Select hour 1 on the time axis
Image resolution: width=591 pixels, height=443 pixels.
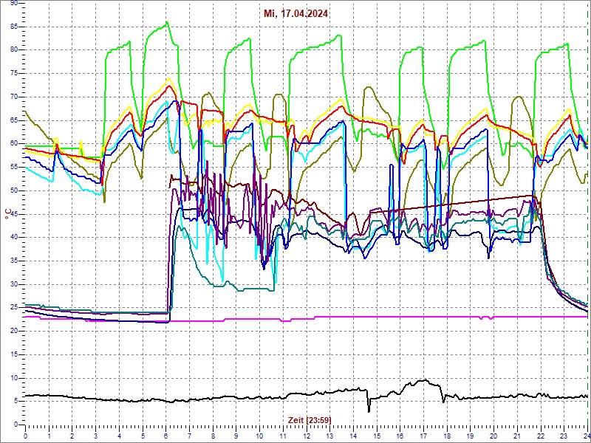point(49,436)
